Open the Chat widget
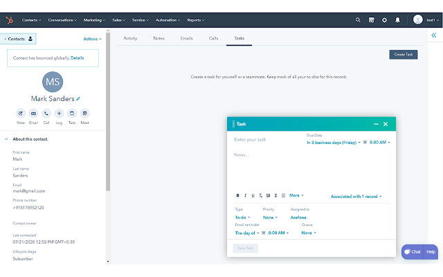The image size is (443, 277). click(x=413, y=252)
